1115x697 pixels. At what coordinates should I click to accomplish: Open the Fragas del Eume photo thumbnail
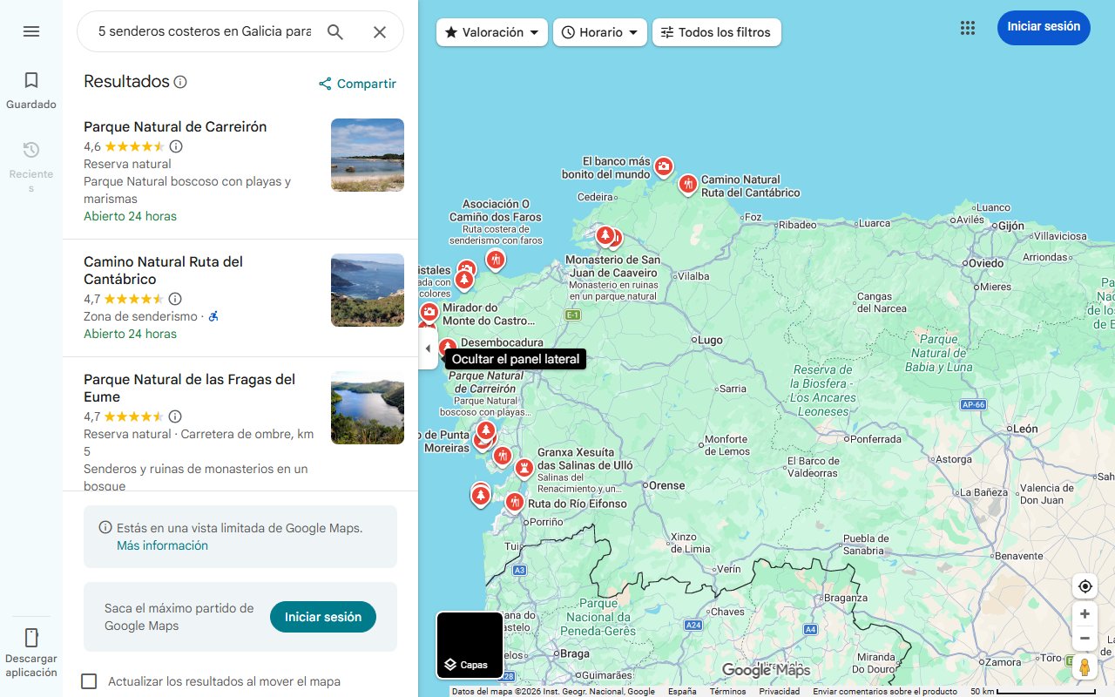[x=367, y=408]
